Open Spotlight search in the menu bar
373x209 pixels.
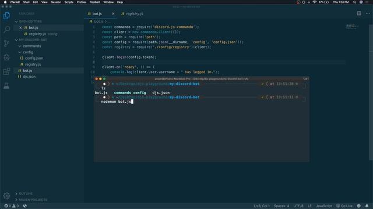click(354, 2)
